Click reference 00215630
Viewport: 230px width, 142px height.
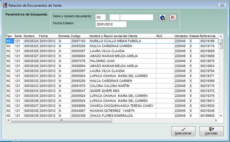[x=208, y=106]
